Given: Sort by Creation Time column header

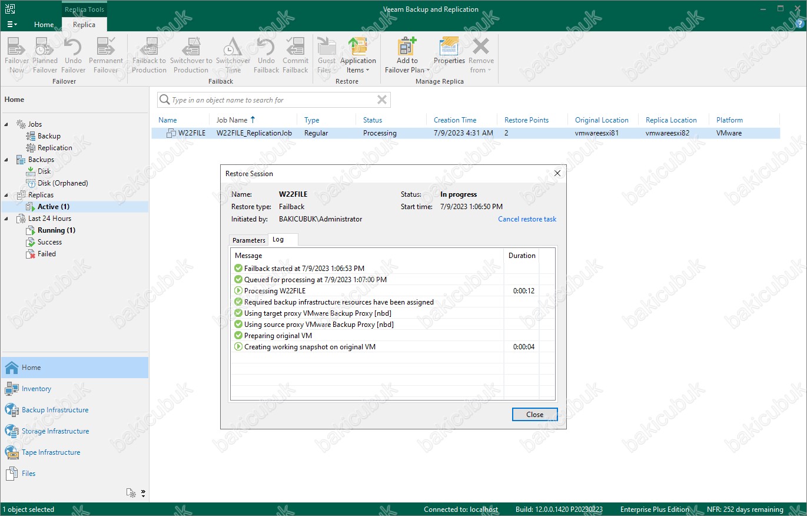Looking at the screenshot, I should 455,120.
